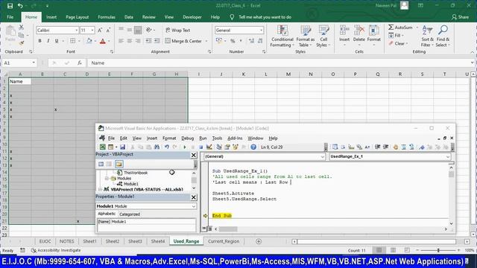The width and height of the screenshot is (477, 268).
Task: Click the View Microsoft Excel icon in VBA toolbar
Action: click(103, 147)
